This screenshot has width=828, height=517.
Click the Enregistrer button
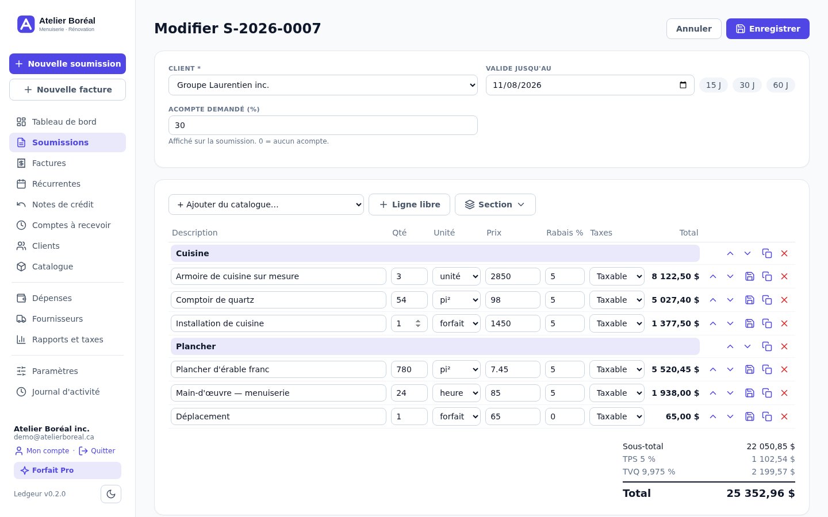[x=768, y=29]
